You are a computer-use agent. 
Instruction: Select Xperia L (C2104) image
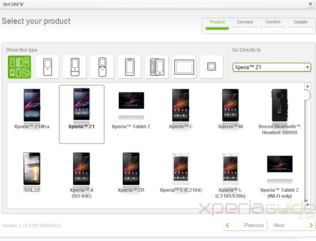[x=181, y=169]
